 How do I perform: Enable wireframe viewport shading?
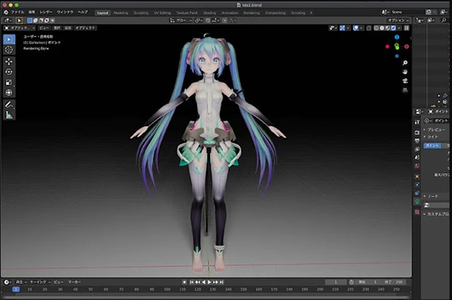[x=376, y=28]
